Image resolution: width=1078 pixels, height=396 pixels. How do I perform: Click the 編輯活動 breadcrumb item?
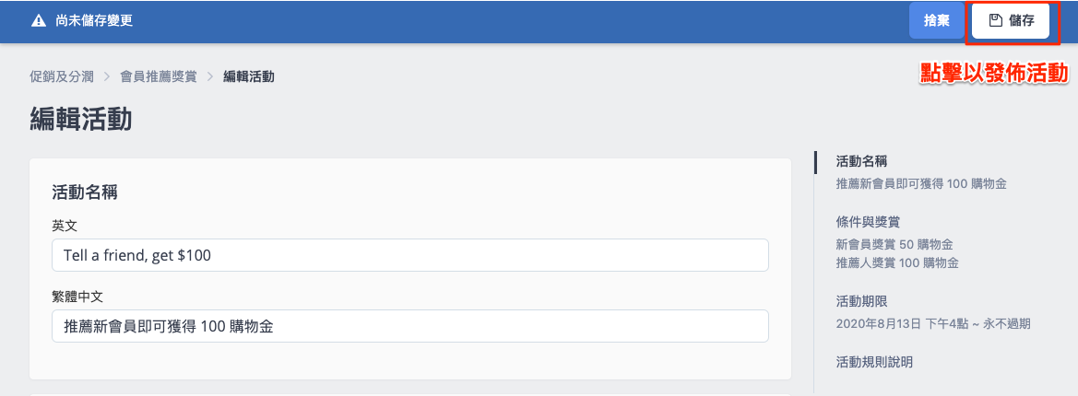(x=248, y=76)
